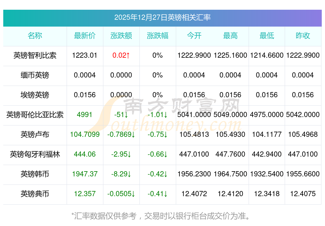Click the table title 2025年12月27日英镑相关汇率
The height and width of the screenshot is (226, 325).
(162, 18)
